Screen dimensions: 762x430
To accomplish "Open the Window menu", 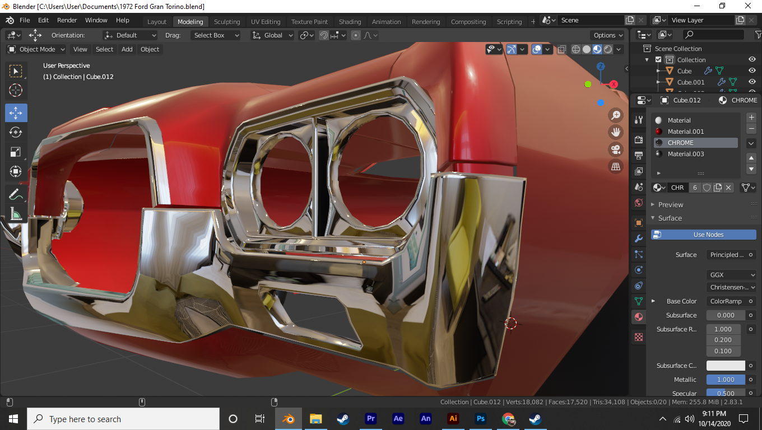I will tap(96, 20).
